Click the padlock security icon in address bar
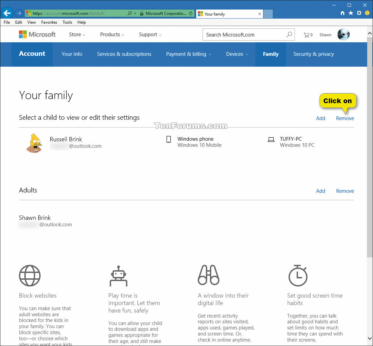Viewport: 373px width, 346px height. point(142,14)
